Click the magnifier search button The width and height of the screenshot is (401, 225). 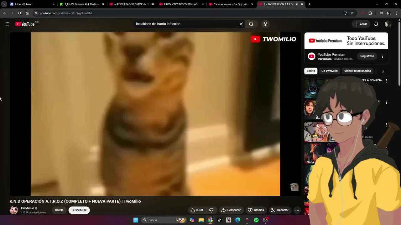click(x=251, y=24)
